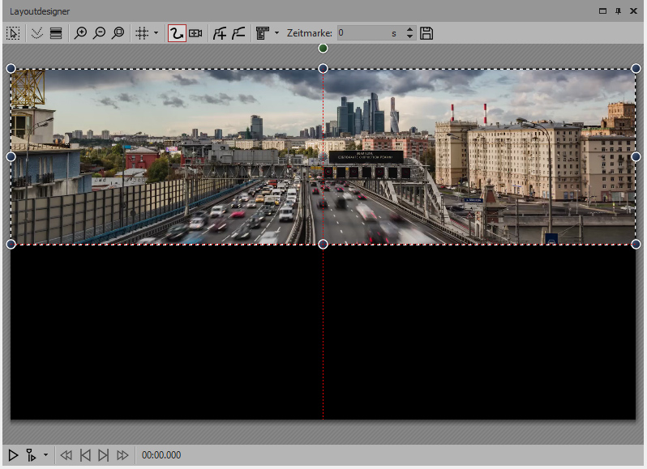Increase the Zeitmarke value with stepper
Image resolution: width=647 pixels, height=469 pixels.
click(x=409, y=30)
